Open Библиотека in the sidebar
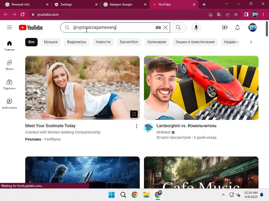269x201 pixels. coord(9,104)
